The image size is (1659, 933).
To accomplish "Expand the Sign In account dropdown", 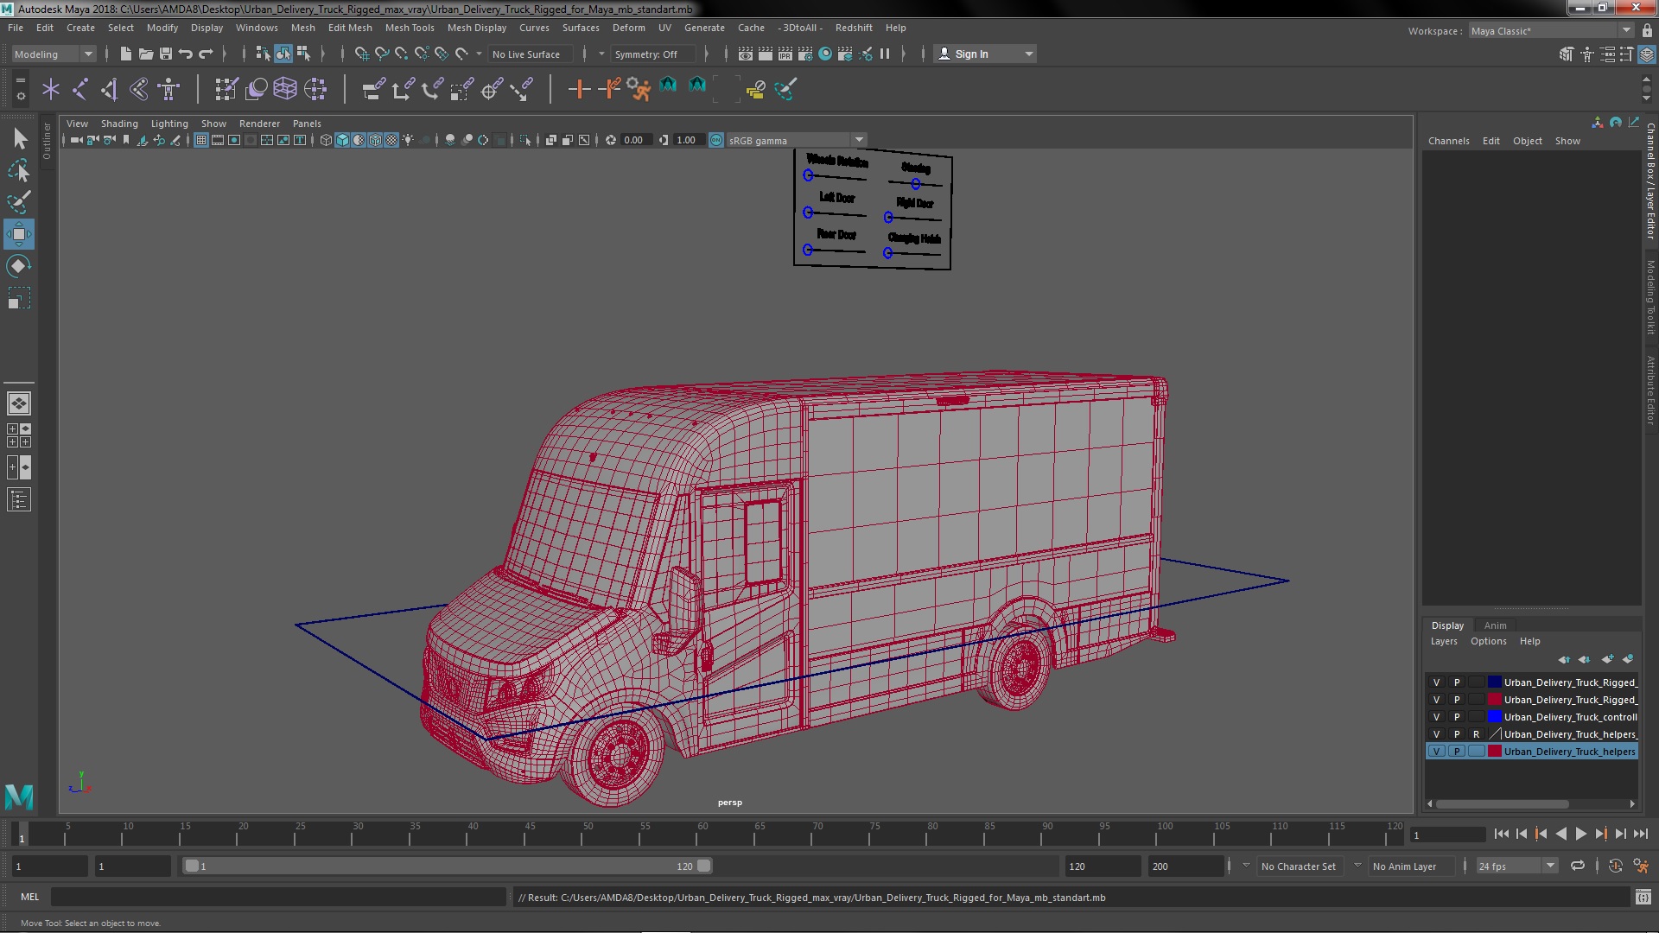I will click(1028, 54).
